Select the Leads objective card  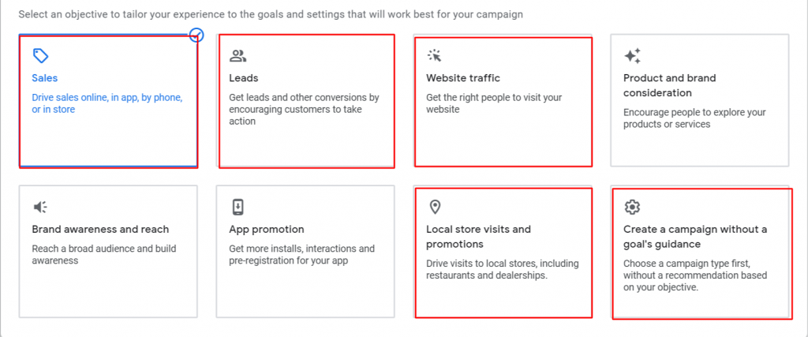tap(307, 101)
